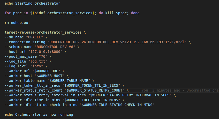Viewport: 219px width, 119px height.
Task: Click the "ORACLE" db_name value
Action: [x=35, y=37]
